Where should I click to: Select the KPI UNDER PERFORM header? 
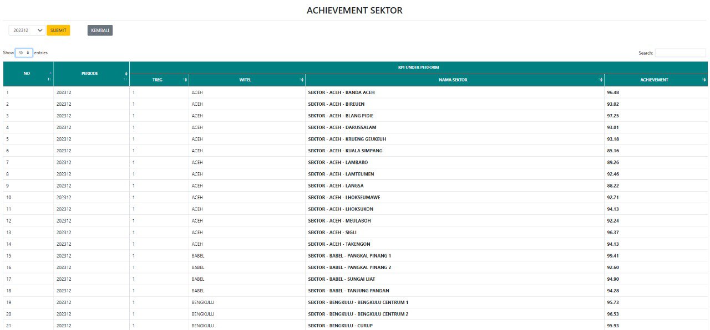(x=419, y=68)
